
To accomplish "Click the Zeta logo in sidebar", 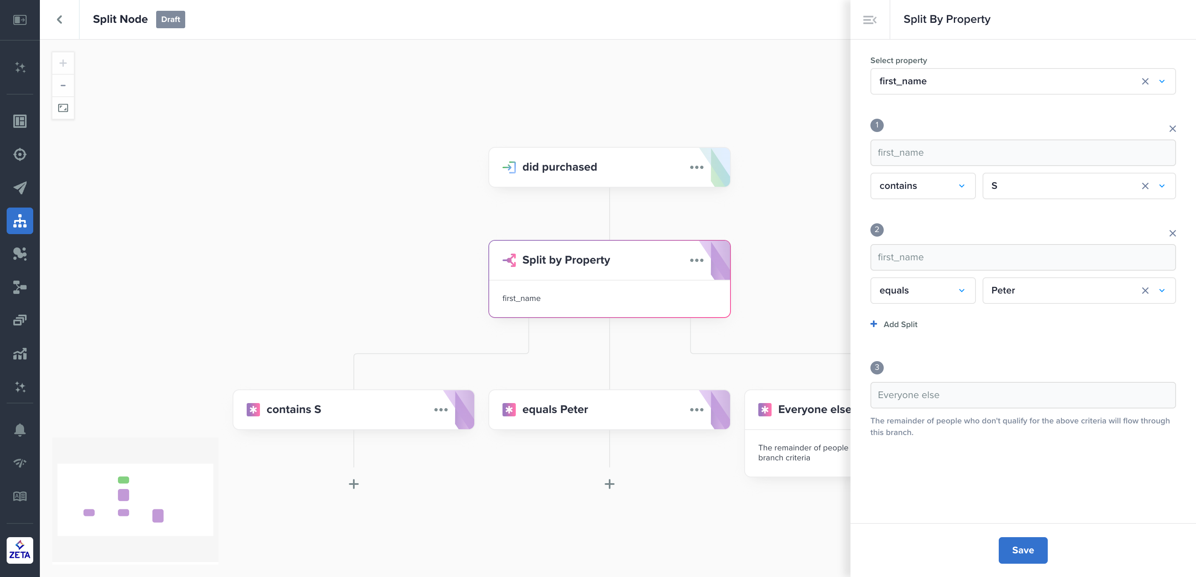I will tap(20, 550).
